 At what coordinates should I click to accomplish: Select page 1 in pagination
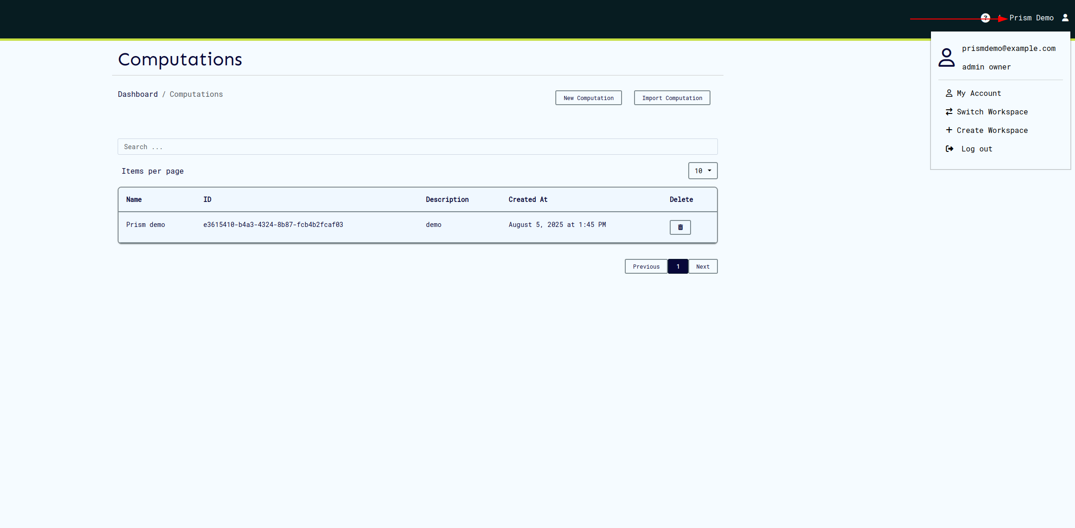click(x=678, y=266)
